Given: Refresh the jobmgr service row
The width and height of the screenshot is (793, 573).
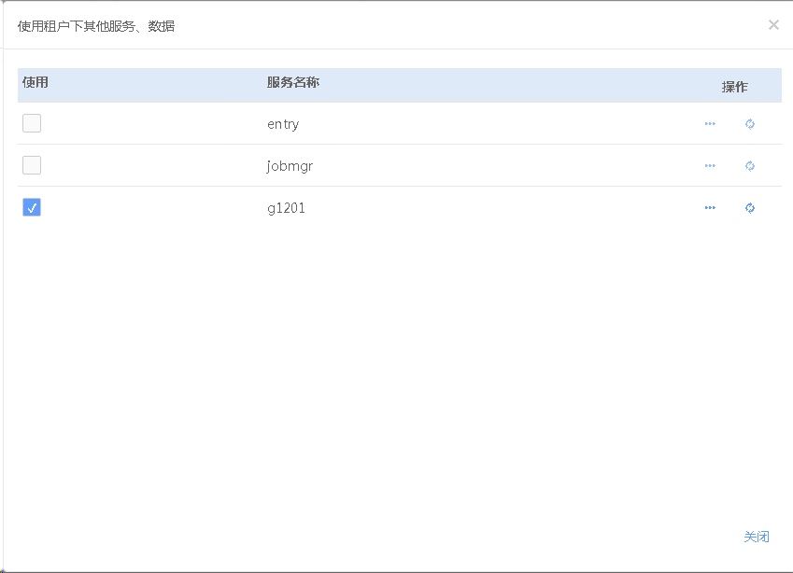Looking at the screenshot, I should point(750,166).
